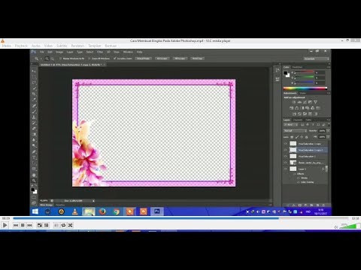Open the Normal blend mode dropdown

click(x=296, y=130)
